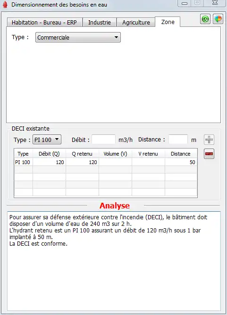Click the Type column header
This screenshot has height=315, width=227.
(23, 154)
